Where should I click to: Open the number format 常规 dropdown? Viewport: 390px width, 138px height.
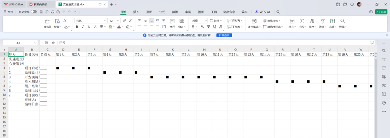point(206,21)
